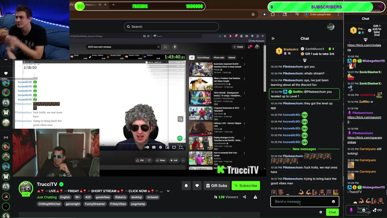Click the Friends goal progress bar
Screen dimensions: 387x218
click(140, 6)
